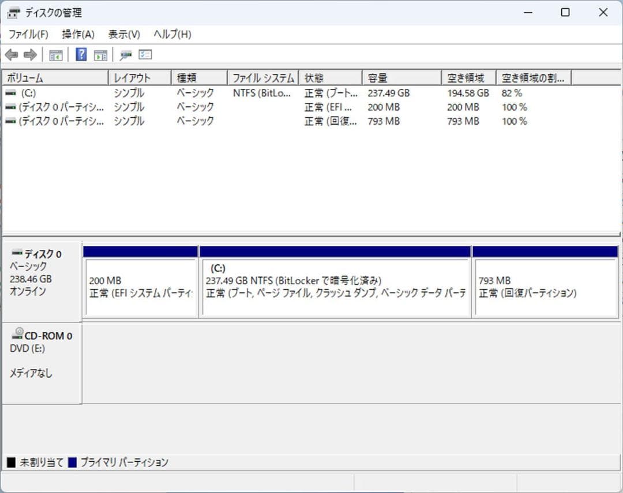Screen dimensions: 623x493
Task: Click the forward navigation arrow
Action: (x=29, y=54)
